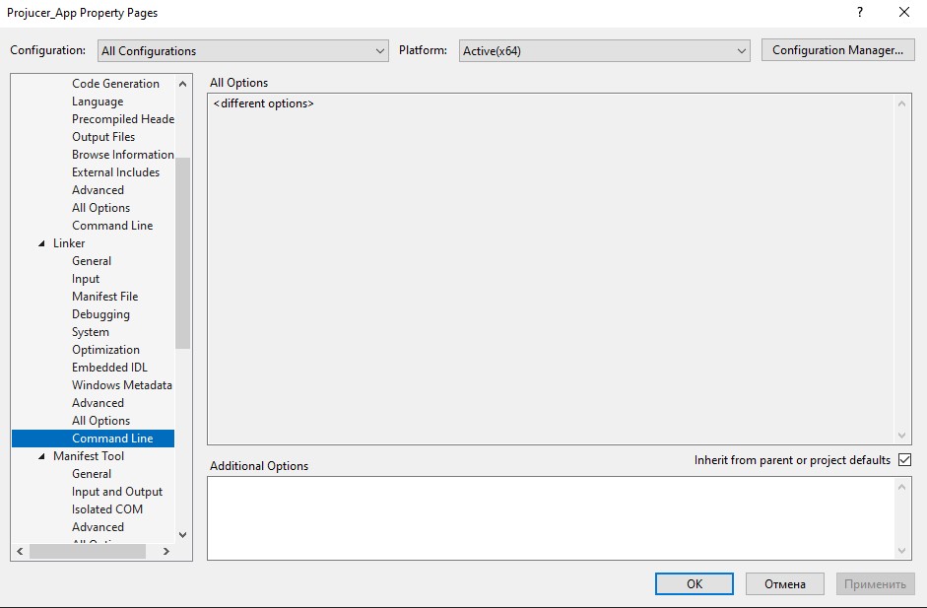Select All Options under Linker
927x608 pixels.
[101, 421]
